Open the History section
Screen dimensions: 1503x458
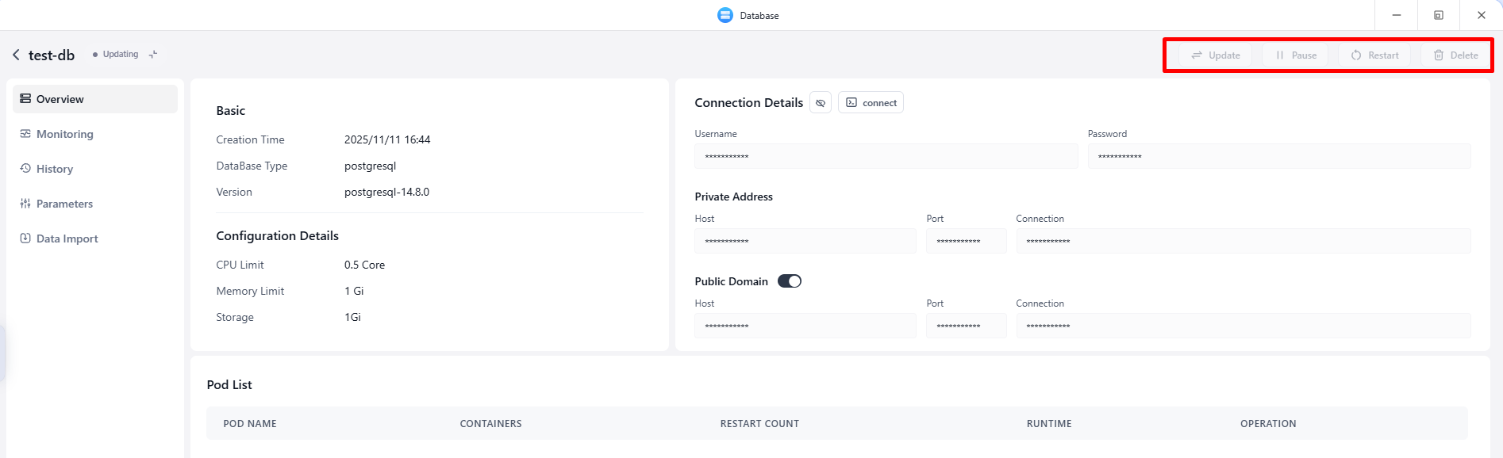coord(54,169)
